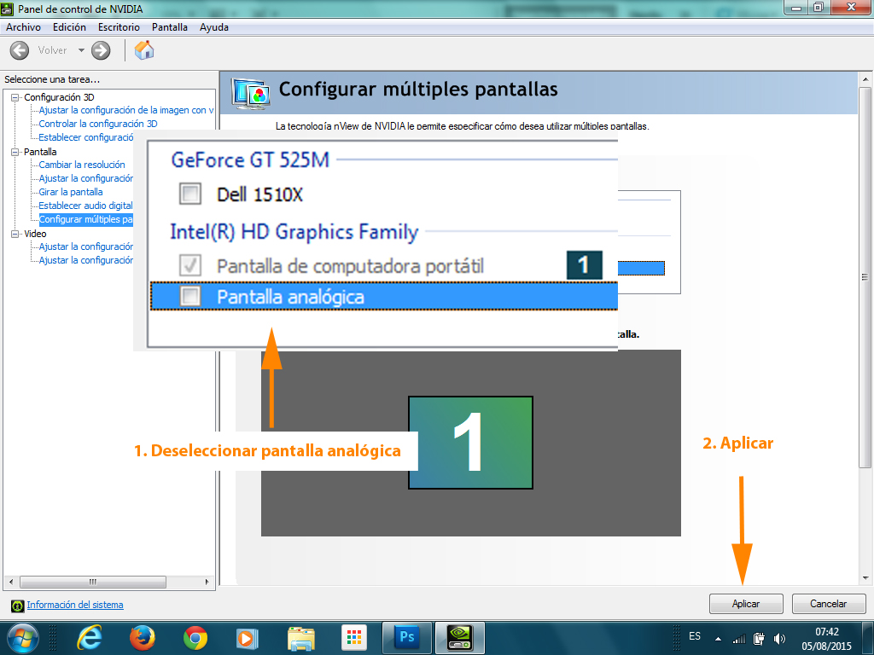The height and width of the screenshot is (655, 874).
Task: Select Girar la pantalla
Action: (71, 192)
